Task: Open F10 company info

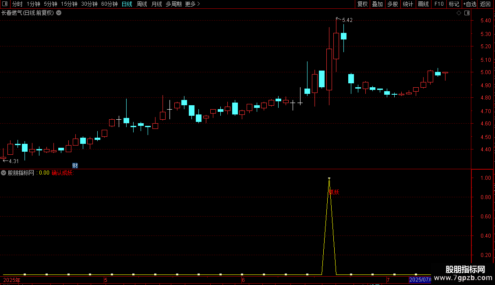Action: click(x=439, y=4)
